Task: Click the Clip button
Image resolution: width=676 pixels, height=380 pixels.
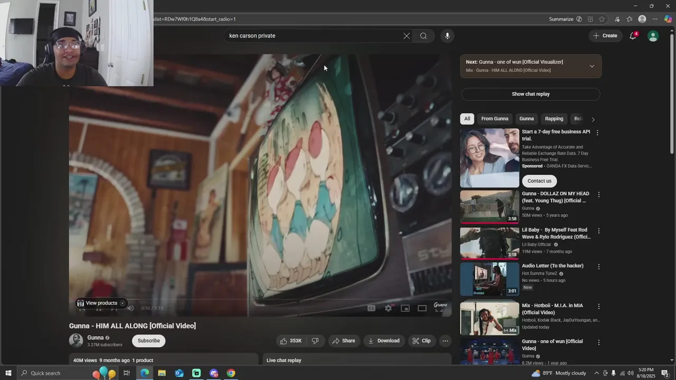Action: point(421,341)
